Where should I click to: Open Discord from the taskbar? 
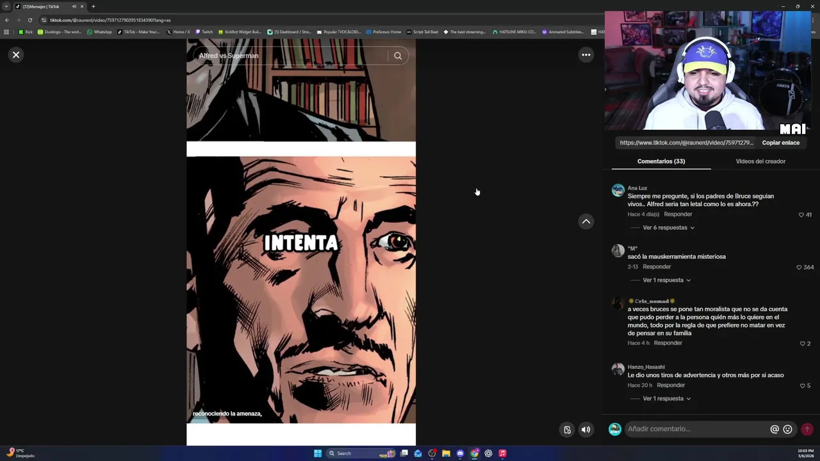[x=460, y=454]
